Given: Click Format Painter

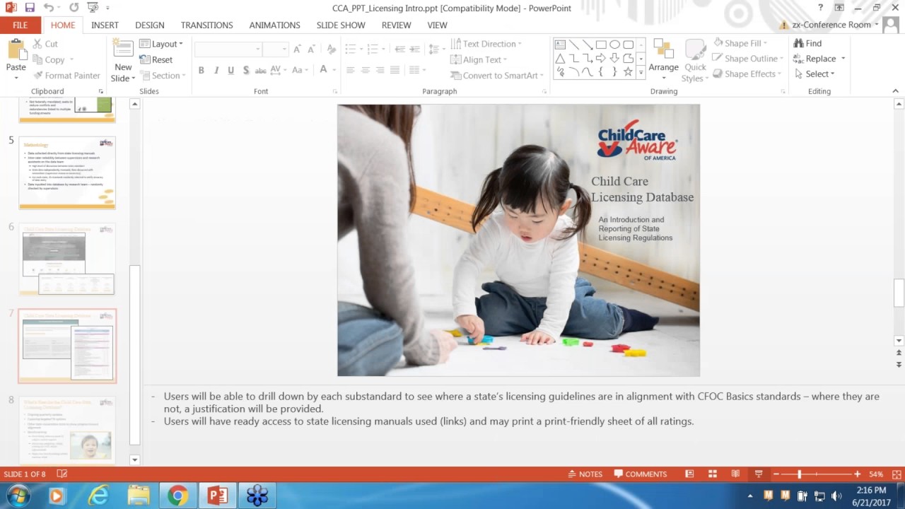Looking at the screenshot, I should click(x=66, y=76).
